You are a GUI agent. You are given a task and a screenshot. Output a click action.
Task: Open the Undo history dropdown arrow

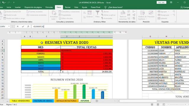(x=6, y=3)
